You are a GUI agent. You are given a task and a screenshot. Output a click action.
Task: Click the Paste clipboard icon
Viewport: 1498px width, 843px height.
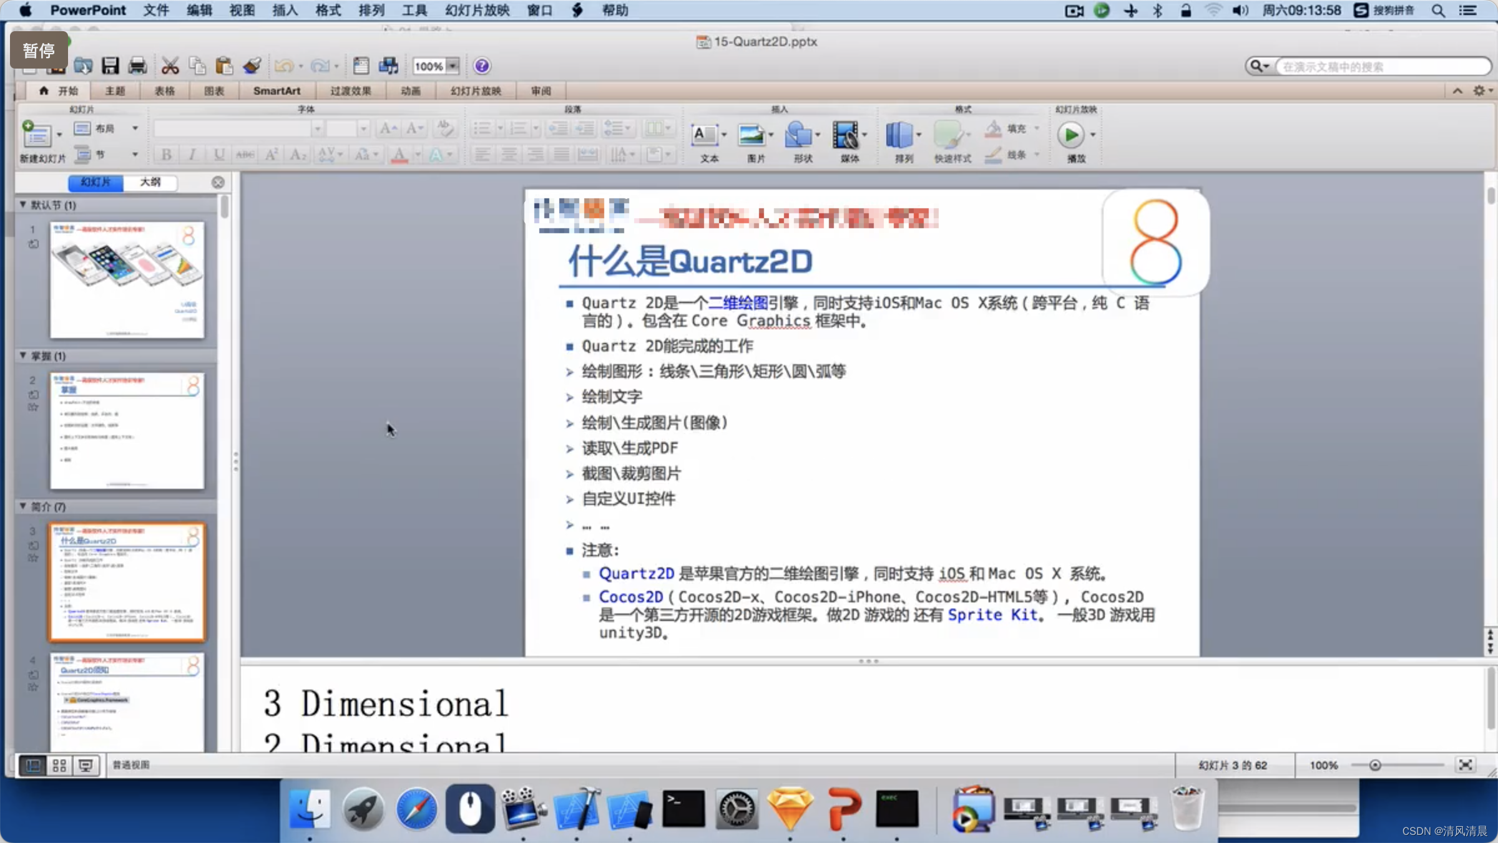(224, 65)
